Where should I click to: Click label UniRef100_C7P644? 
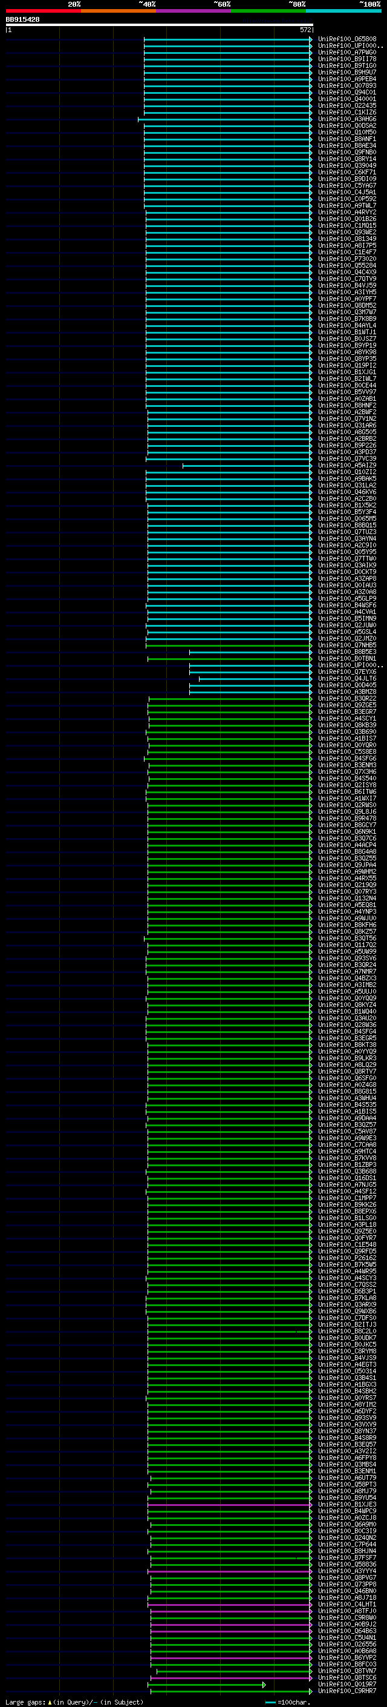pyautogui.click(x=346, y=1545)
